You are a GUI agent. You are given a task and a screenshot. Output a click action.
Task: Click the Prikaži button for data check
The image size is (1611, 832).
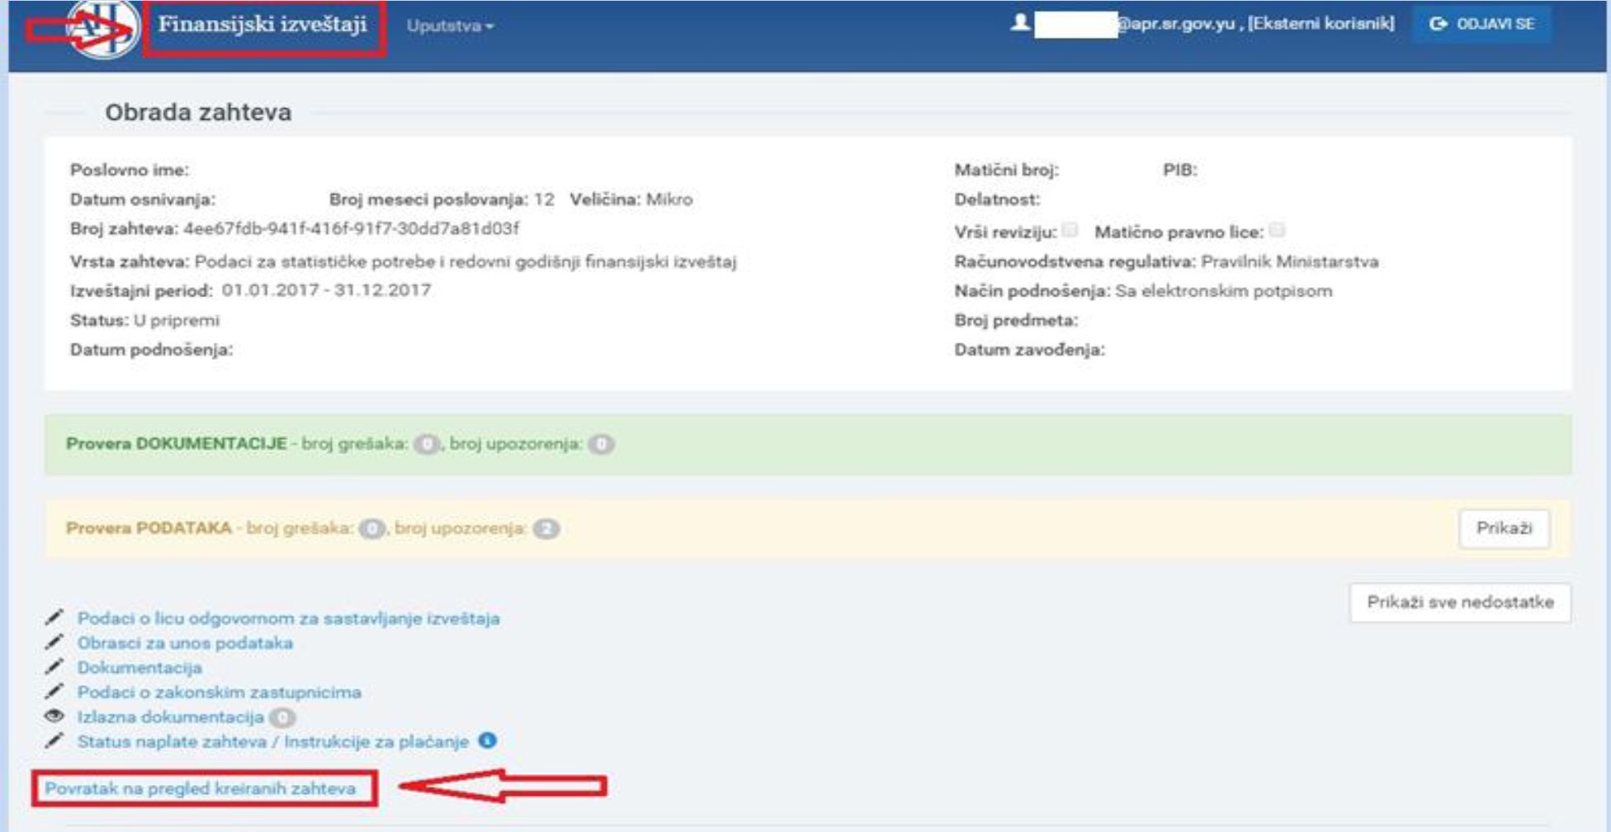[x=1504, y=528]
